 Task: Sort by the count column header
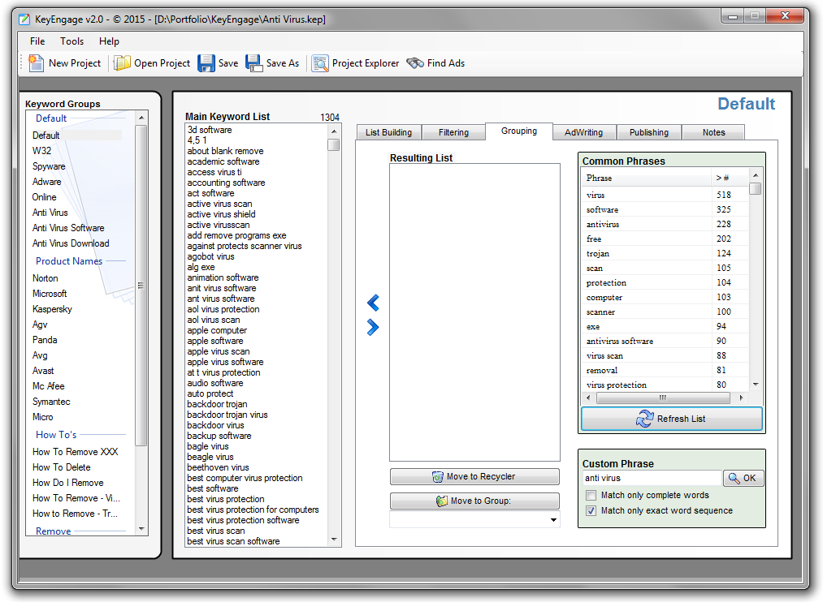point(729,178)
